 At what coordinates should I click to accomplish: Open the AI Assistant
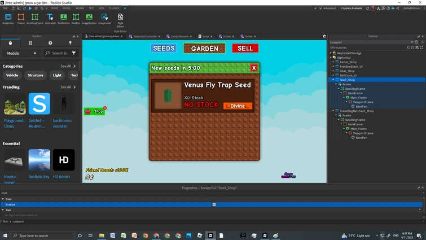[x=328, y=8]
